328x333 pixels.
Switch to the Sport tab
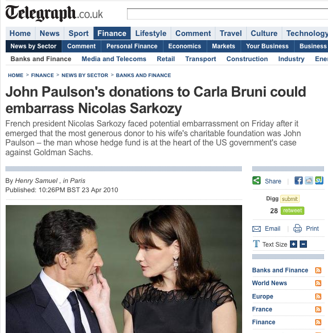tap(78, 33)
